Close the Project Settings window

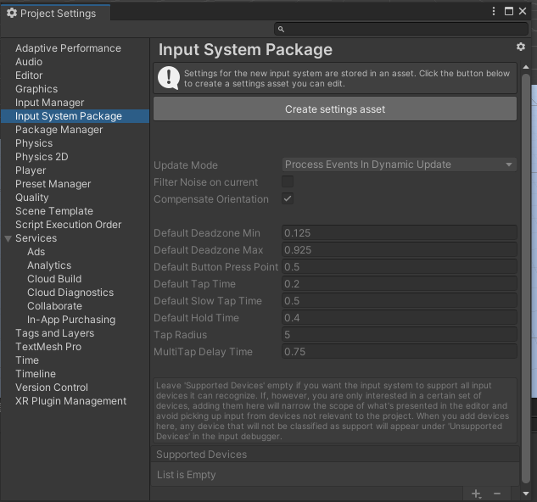coord(523,11)
